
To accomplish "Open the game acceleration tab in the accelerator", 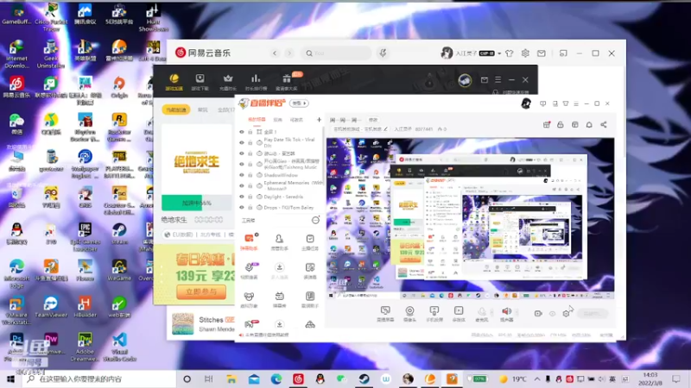I will pyautogui.click(x=174, y=82).
